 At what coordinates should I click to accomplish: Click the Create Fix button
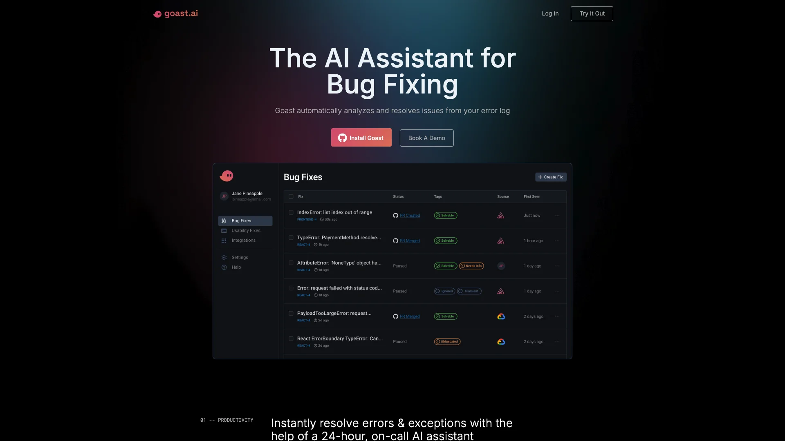[x=550, y=177]
